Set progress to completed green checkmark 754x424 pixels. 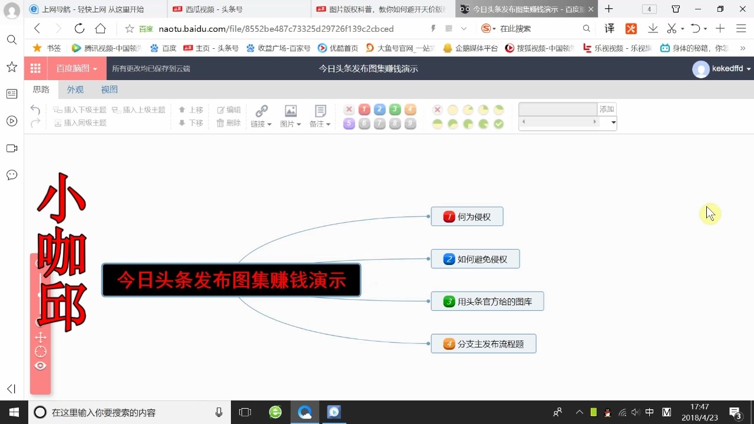click(498, 124)
